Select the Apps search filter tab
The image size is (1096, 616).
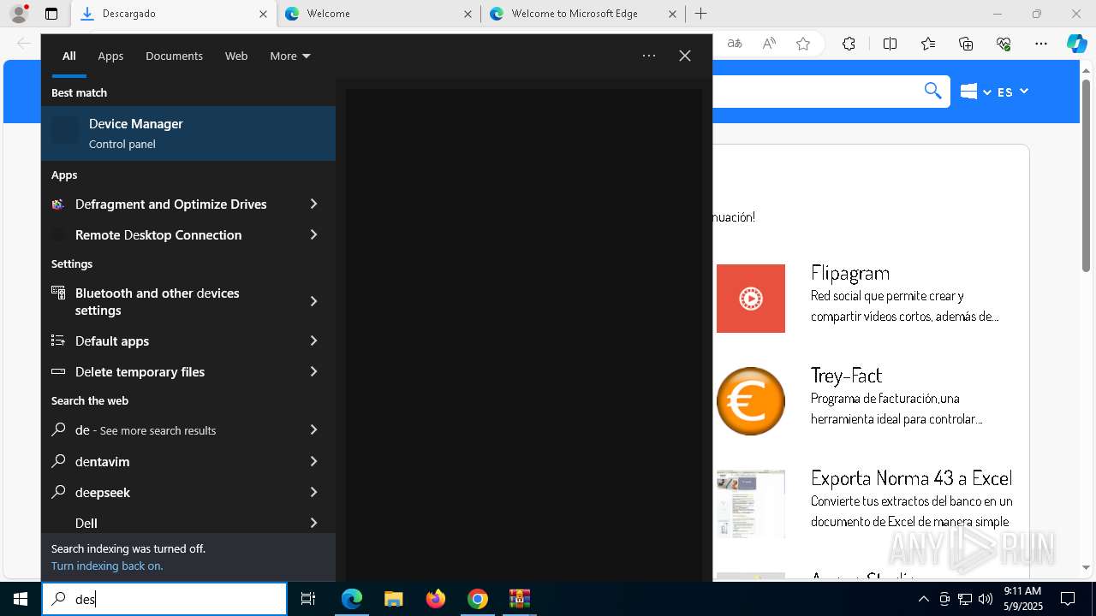click(x=110, y=56)
